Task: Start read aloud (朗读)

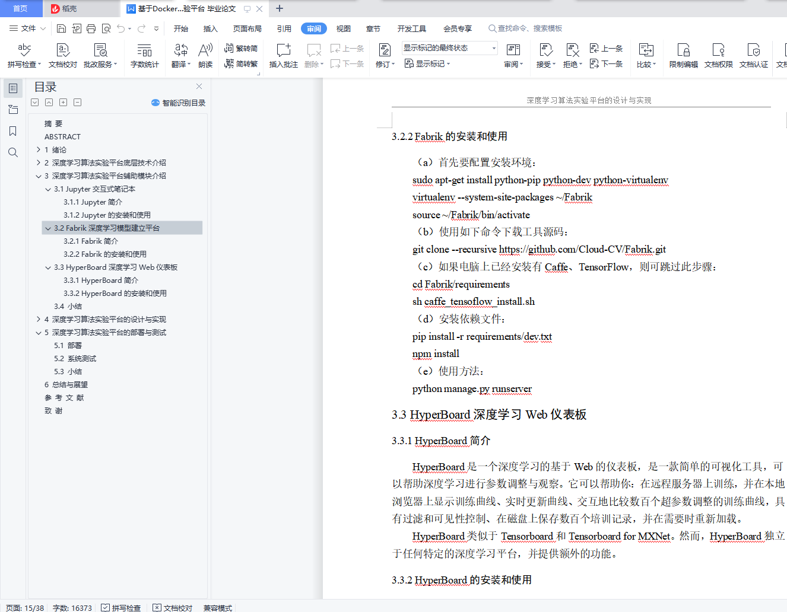Action: [205, 56]
